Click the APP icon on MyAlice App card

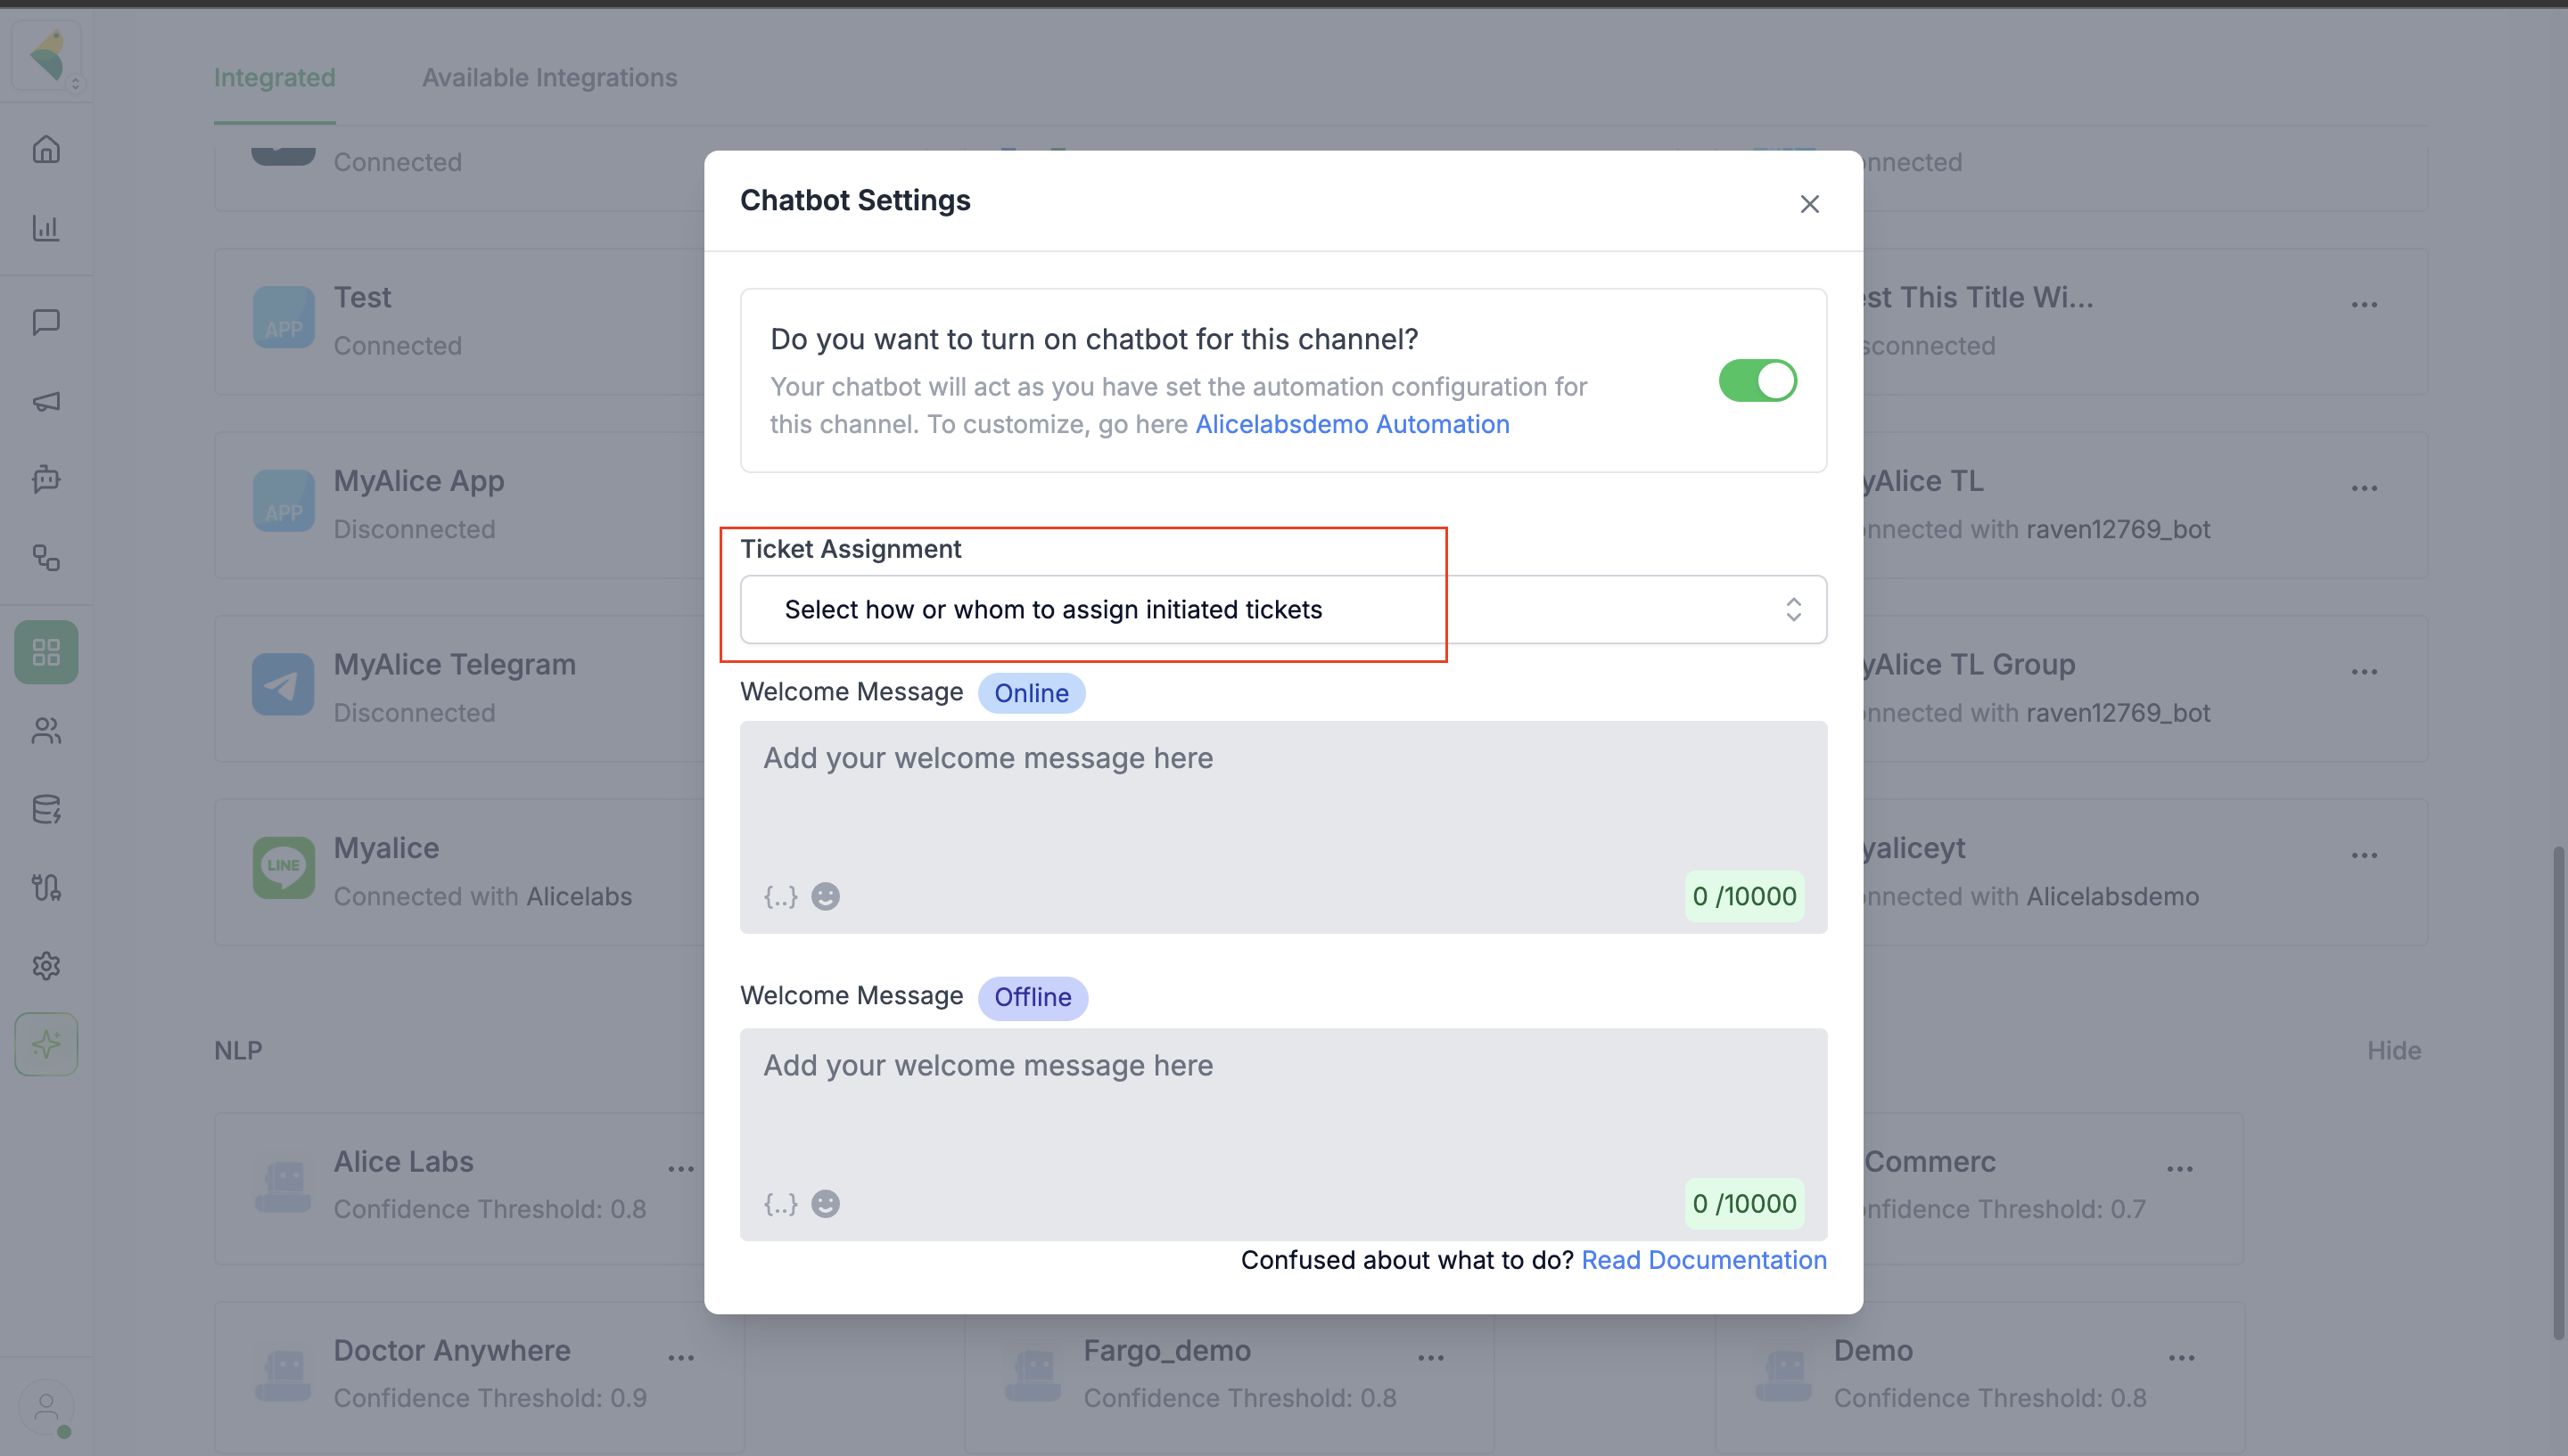284,501
